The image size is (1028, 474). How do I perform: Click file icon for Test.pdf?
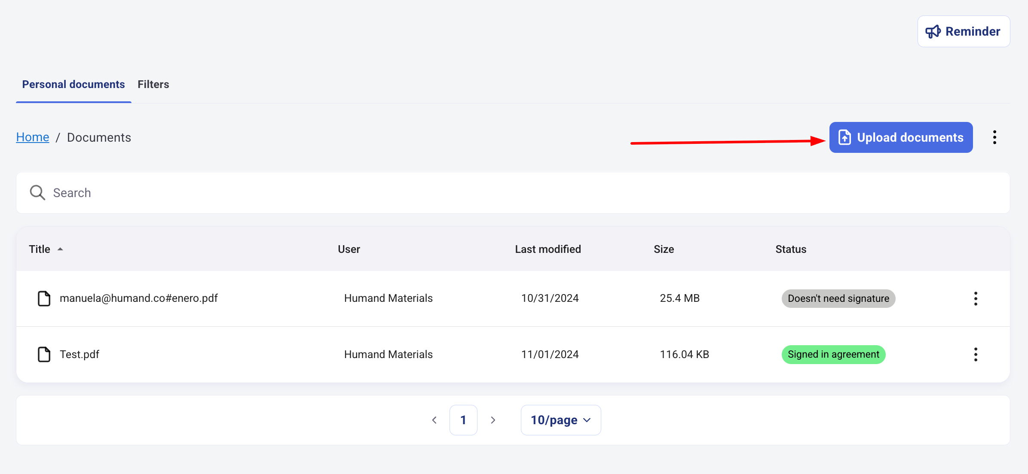point(44,355)
